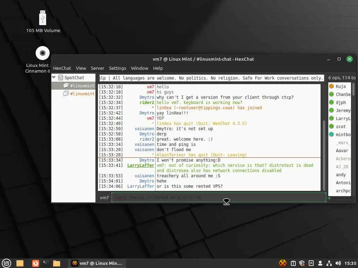358x268 pixels.
Task: Click the vm7 nickname button
Action: coord(104,198)
